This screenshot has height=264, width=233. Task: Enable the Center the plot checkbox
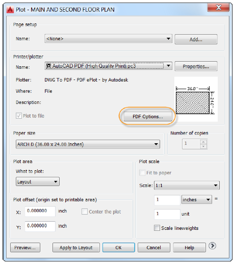coord(85,212)
